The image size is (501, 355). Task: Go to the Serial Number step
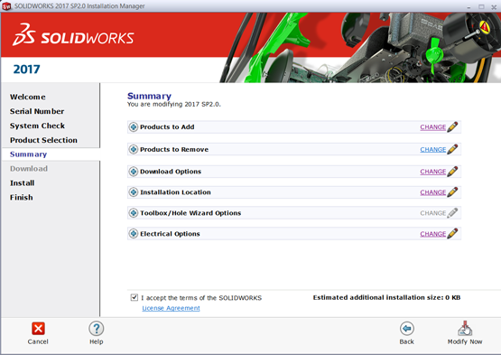(x=37, y=111)
